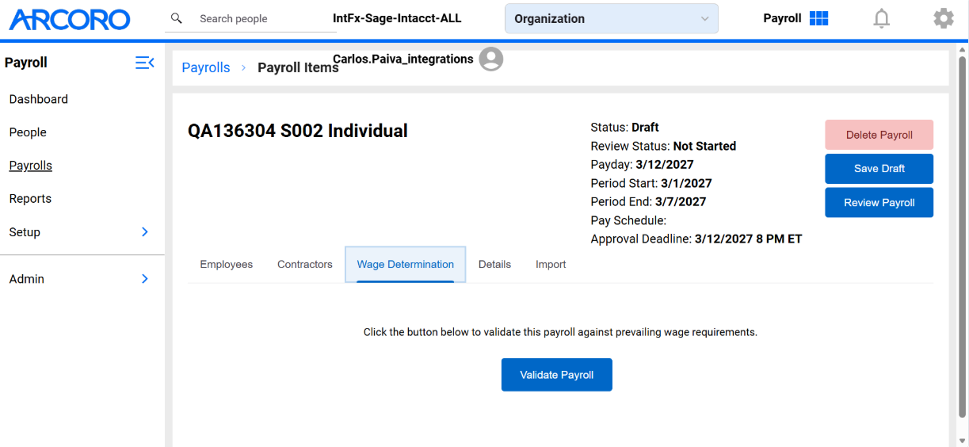Follow the Payrolls breadcrumb link
The image size is (969, 447).
(x=206, y=68)
